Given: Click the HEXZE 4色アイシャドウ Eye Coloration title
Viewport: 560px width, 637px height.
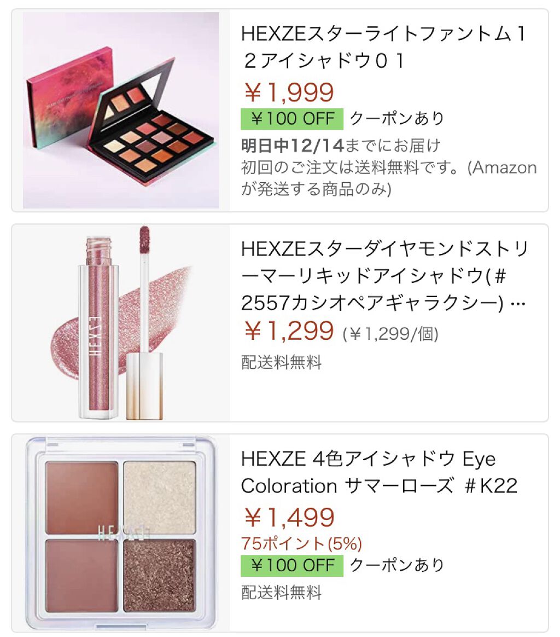Looking at the screenshot, I should pos(380,472).
